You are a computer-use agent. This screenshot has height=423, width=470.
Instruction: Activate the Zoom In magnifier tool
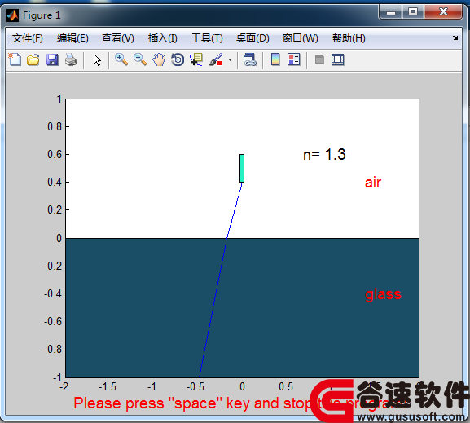(x=121, y=59)
